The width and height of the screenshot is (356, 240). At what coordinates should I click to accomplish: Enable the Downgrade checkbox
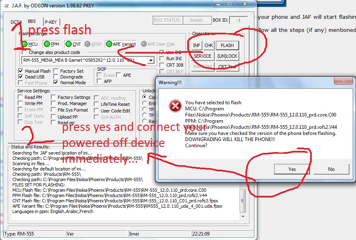[56, 77]
